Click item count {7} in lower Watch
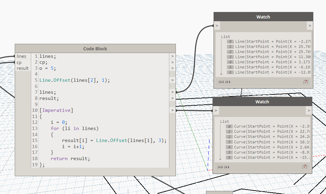The width and height of the screenshot is (326, 194). [305, 167]
